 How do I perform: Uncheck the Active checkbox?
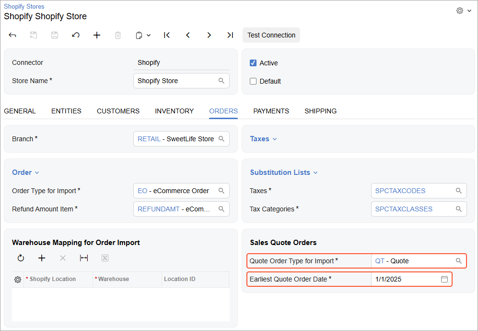click(x=253, y=63)
